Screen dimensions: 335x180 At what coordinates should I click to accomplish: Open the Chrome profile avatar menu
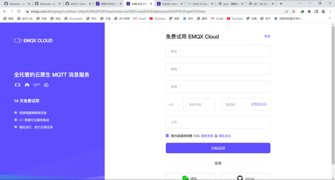pyautogui.click(x=323, y=11)
